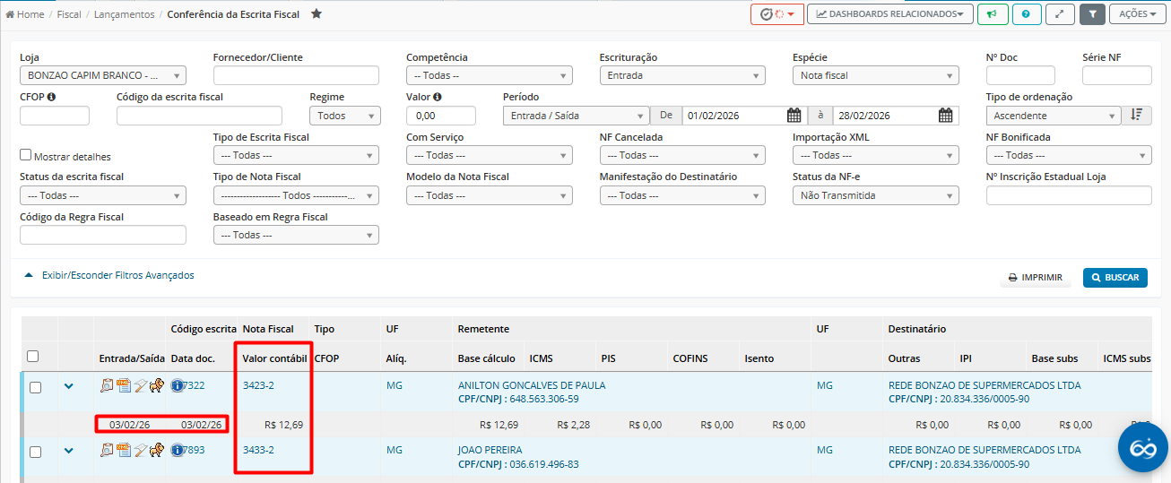Check the select-all checkbox in table header
1171x483 pixels.
(x=33, y=357)
